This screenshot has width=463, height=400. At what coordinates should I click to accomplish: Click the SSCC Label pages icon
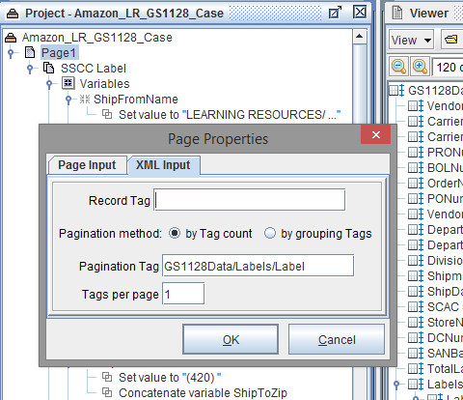pos(48,68)
